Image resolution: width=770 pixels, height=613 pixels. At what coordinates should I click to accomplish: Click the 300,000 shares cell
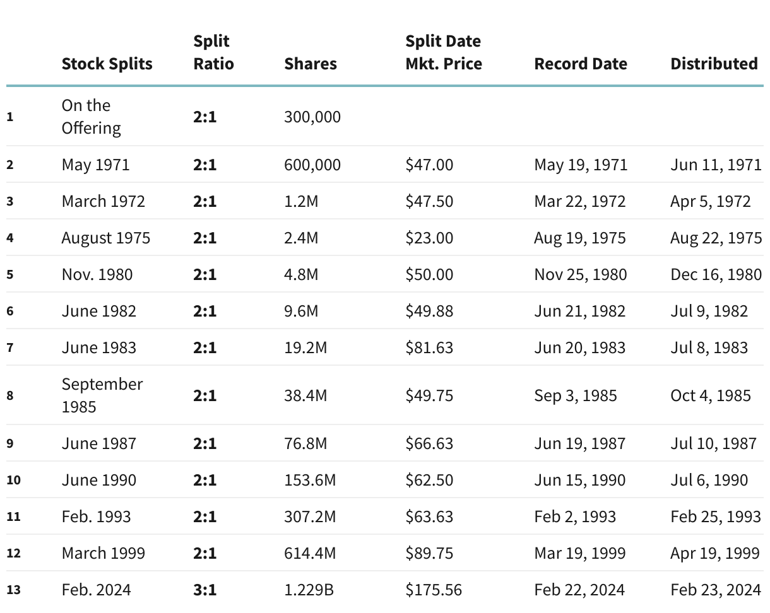tap(312, 117)
